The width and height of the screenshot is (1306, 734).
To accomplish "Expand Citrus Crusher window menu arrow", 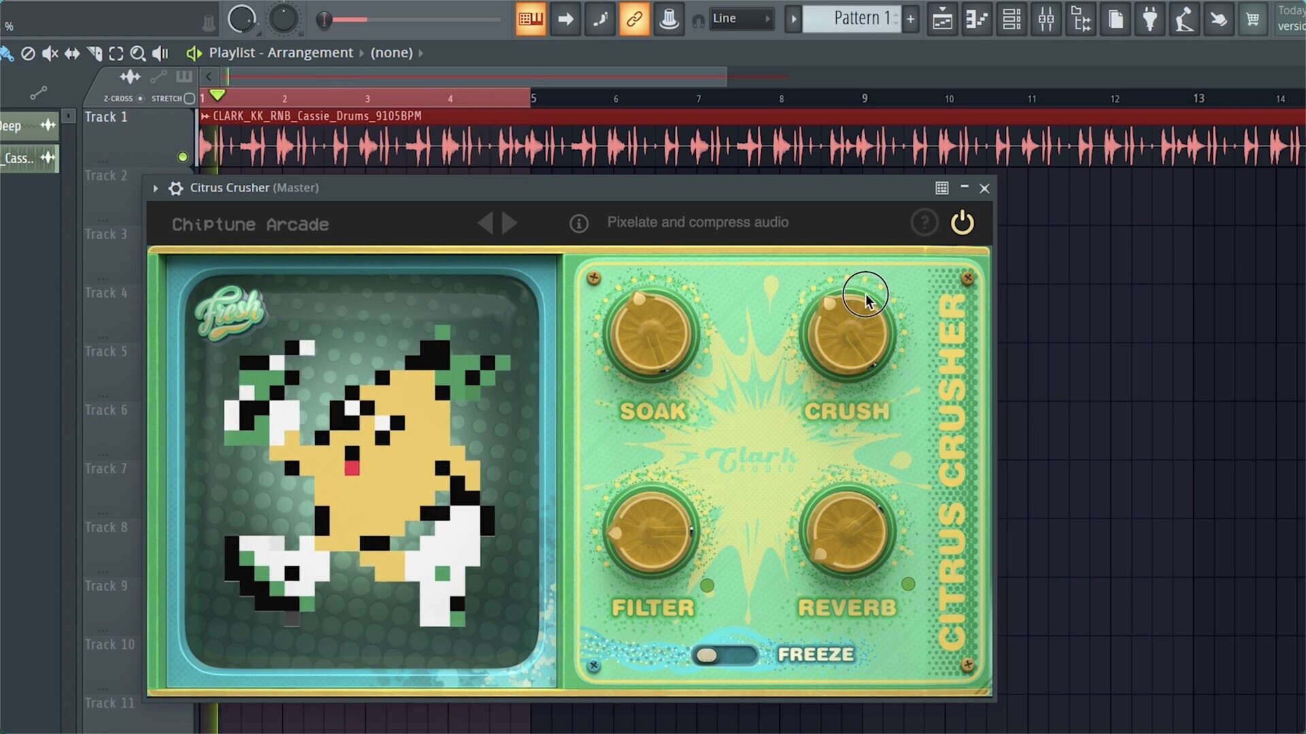I will click(x=155, y=188).
